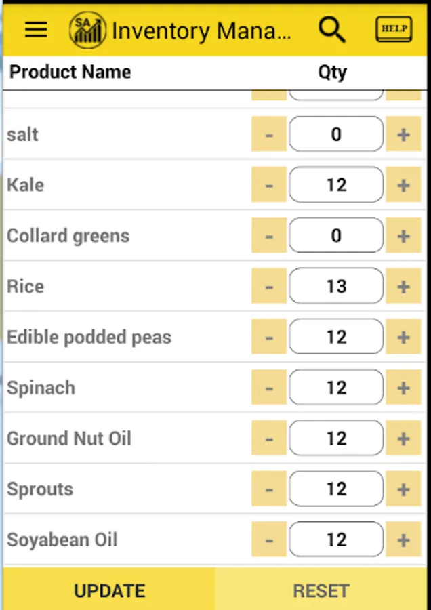This screenshot has width=431, height=610.
Task: Open the search magnifier icon
Action: [332, 29]
